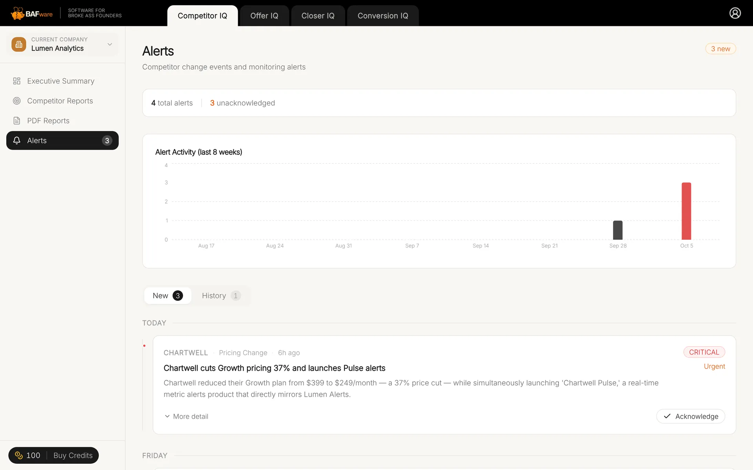753x470 pixels.
Task: Open the Offer IQ tab
Action: [264, 16]
